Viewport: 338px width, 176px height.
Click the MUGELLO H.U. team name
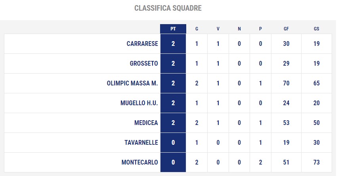[x=139, y=103]
